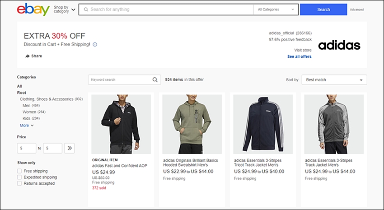384x210 pixels.
Task: Open adidas_official seller profile
Action: pyautogui.click(x=281, y=33)
